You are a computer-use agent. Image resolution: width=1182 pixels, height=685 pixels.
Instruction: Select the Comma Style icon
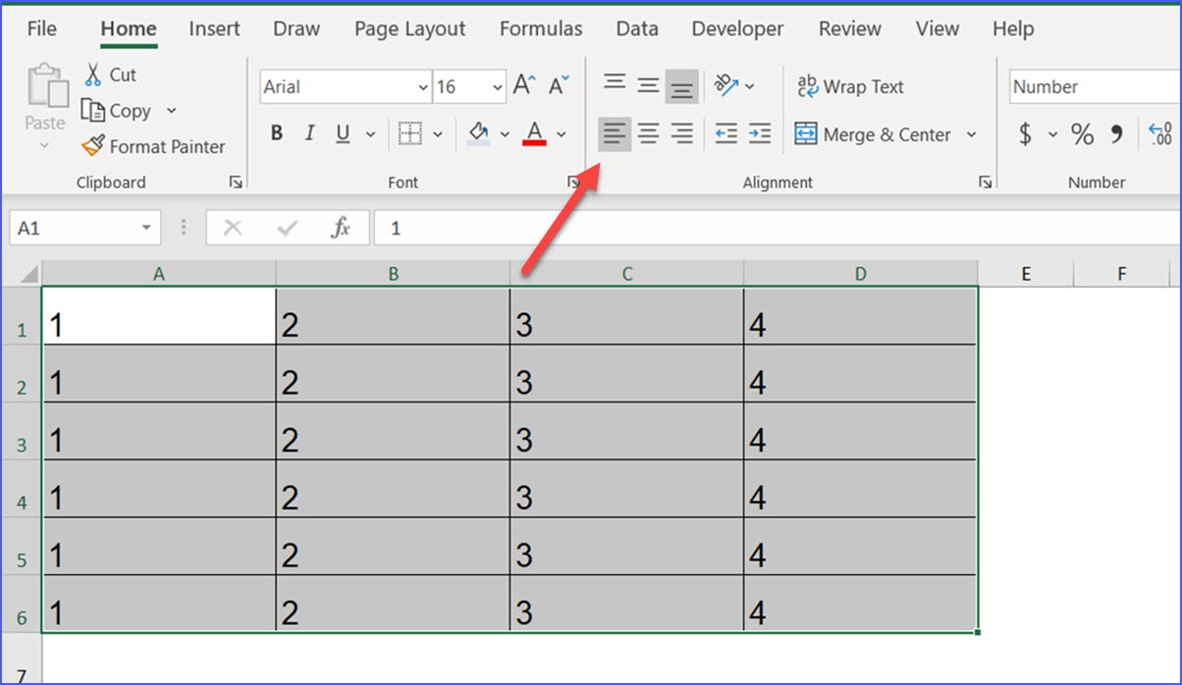pos(1118,134)
